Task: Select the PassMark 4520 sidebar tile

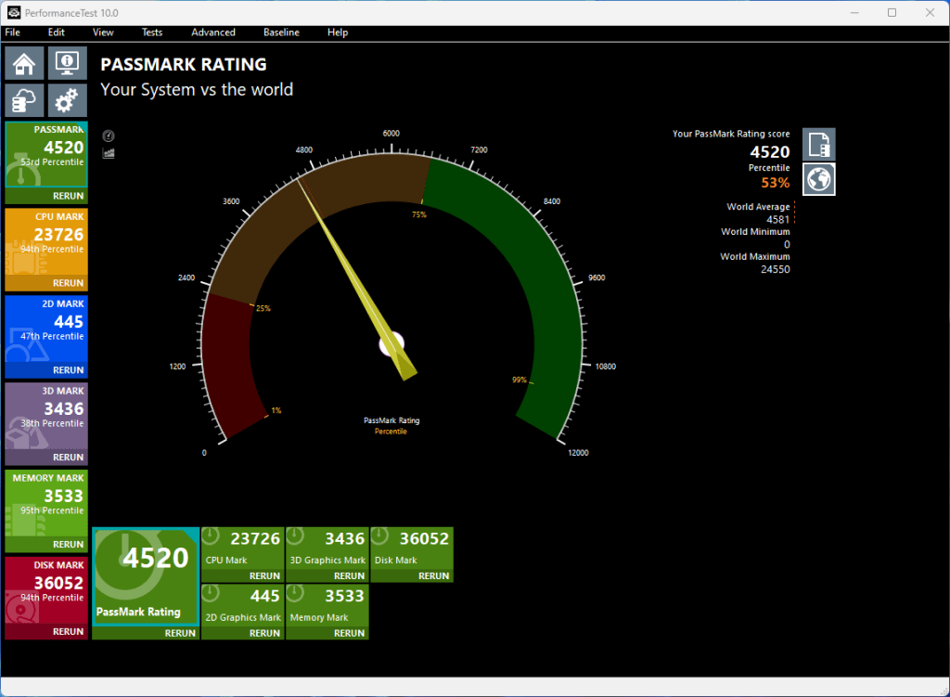Action: point(46,155)
